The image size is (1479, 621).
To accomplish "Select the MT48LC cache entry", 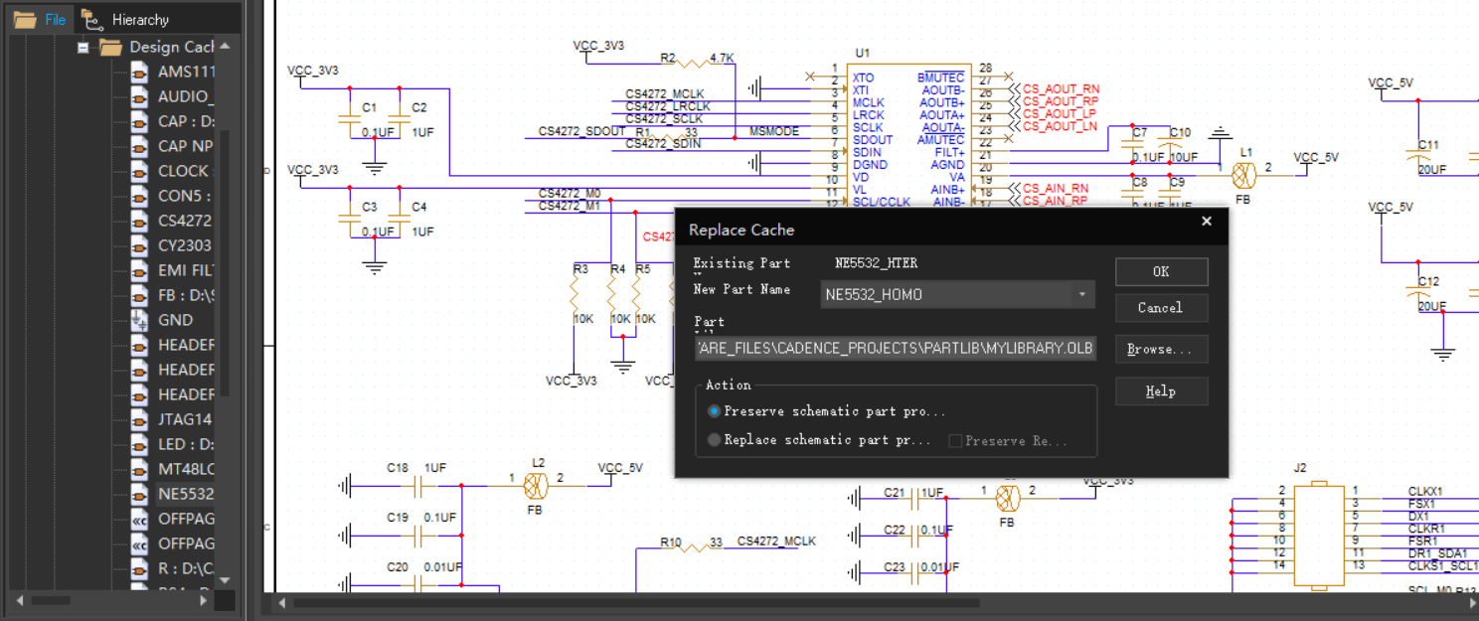I will click(186, 469).
